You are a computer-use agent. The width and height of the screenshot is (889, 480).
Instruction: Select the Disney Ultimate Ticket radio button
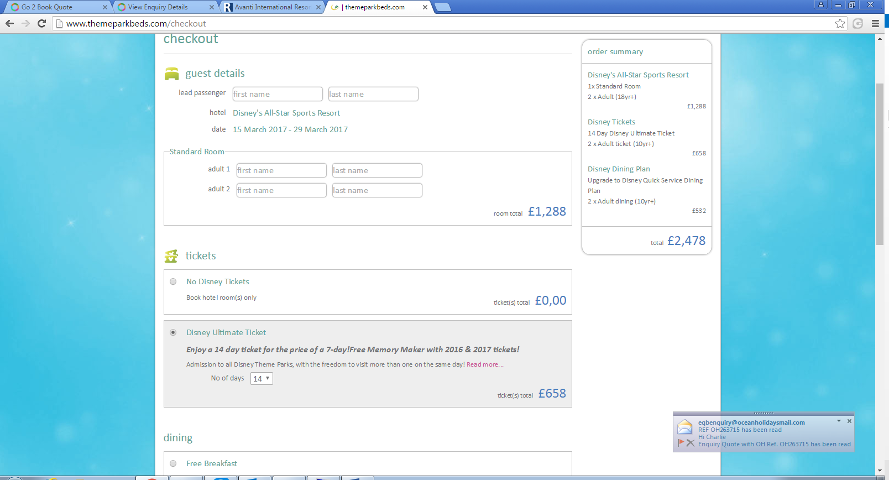[x=173, y=332]
